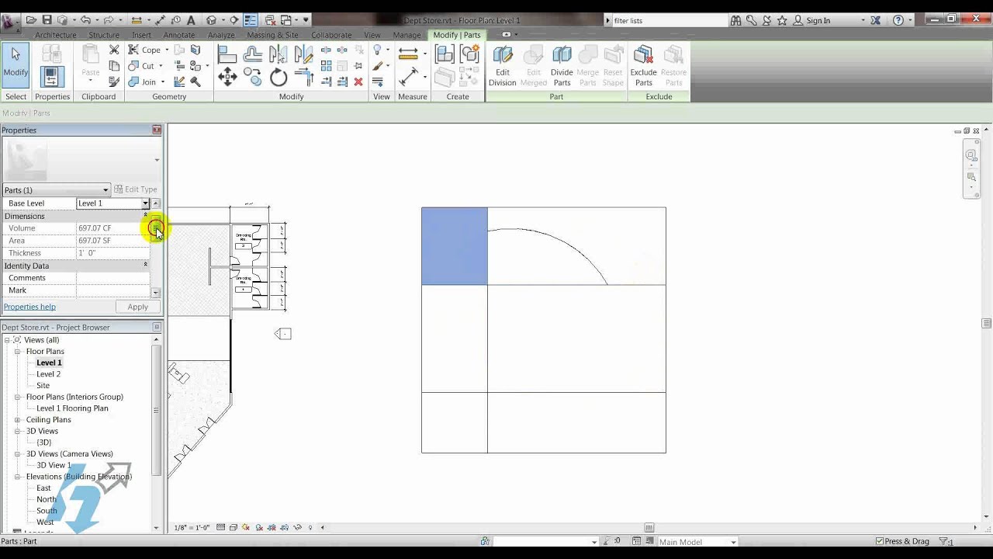Viewport: 993px width, 559px height.
Task: Click the horizontal scrollbar thumb
Action: [649, 528]
